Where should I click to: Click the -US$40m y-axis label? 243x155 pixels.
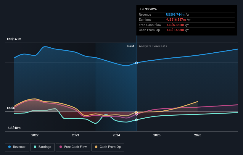(x=14, y=128)
